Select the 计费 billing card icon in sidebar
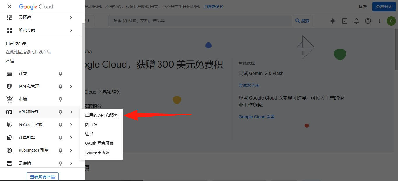This screenshot has height=181, width=398. pos(9,73)
